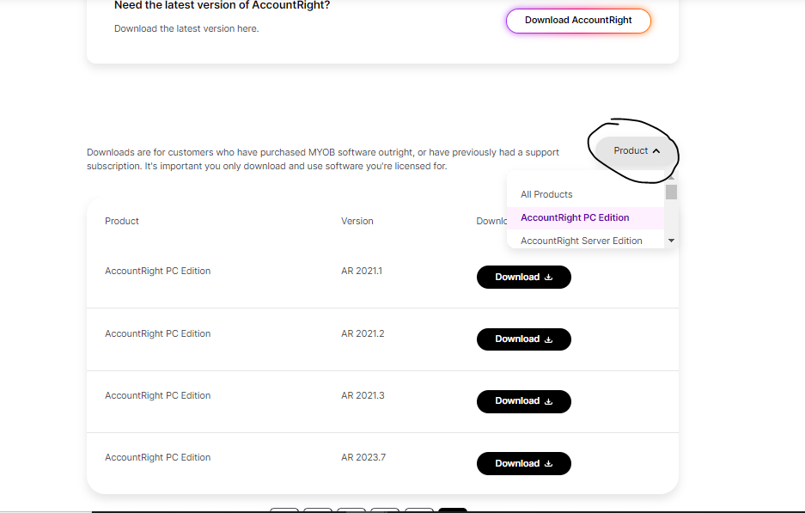Click the Download AccountRight button
Image resolution: width=805 pixels, height=513 pixels.
tap(578, 21)
